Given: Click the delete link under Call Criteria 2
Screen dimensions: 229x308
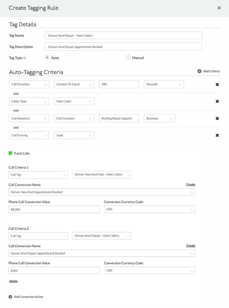Looking at the screenshot, I should [x=13, y=281].
